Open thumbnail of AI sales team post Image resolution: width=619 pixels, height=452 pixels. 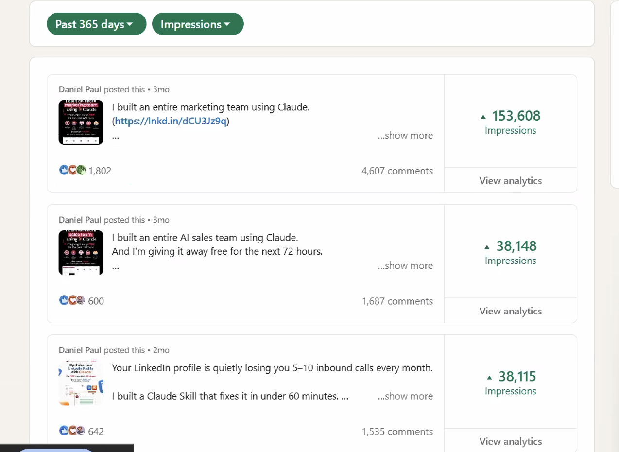pyautogui.click(x=81, y=253)
